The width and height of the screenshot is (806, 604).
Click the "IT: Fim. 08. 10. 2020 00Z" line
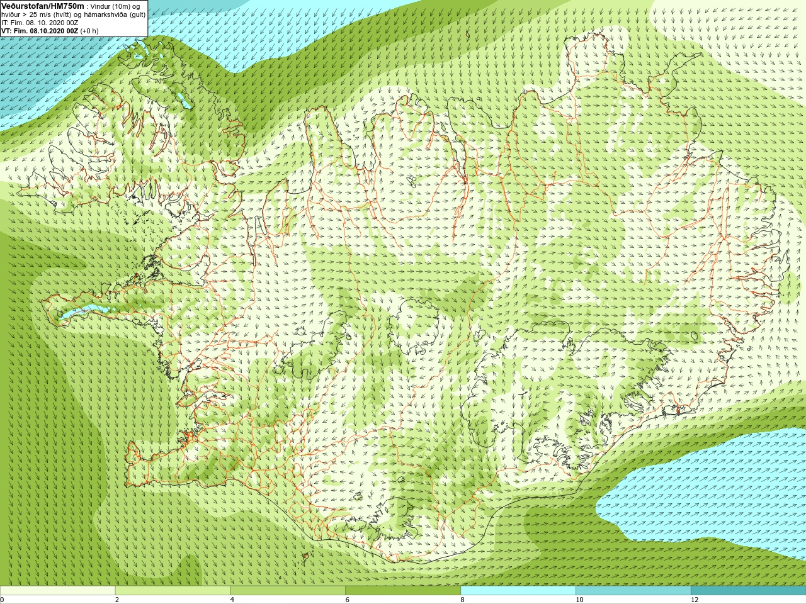coord(40,23)
